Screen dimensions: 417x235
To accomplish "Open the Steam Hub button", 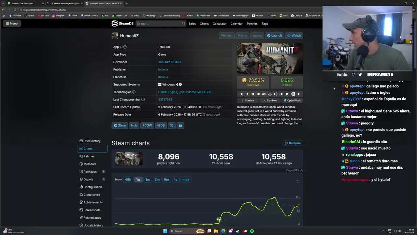I will click(134, 125).
